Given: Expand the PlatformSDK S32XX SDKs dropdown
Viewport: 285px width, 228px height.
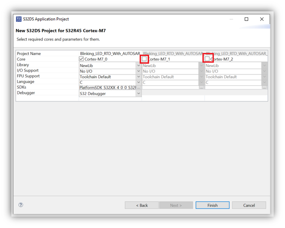Looking at the screenshot, I should pyautogui.click(x=139, y=87).
